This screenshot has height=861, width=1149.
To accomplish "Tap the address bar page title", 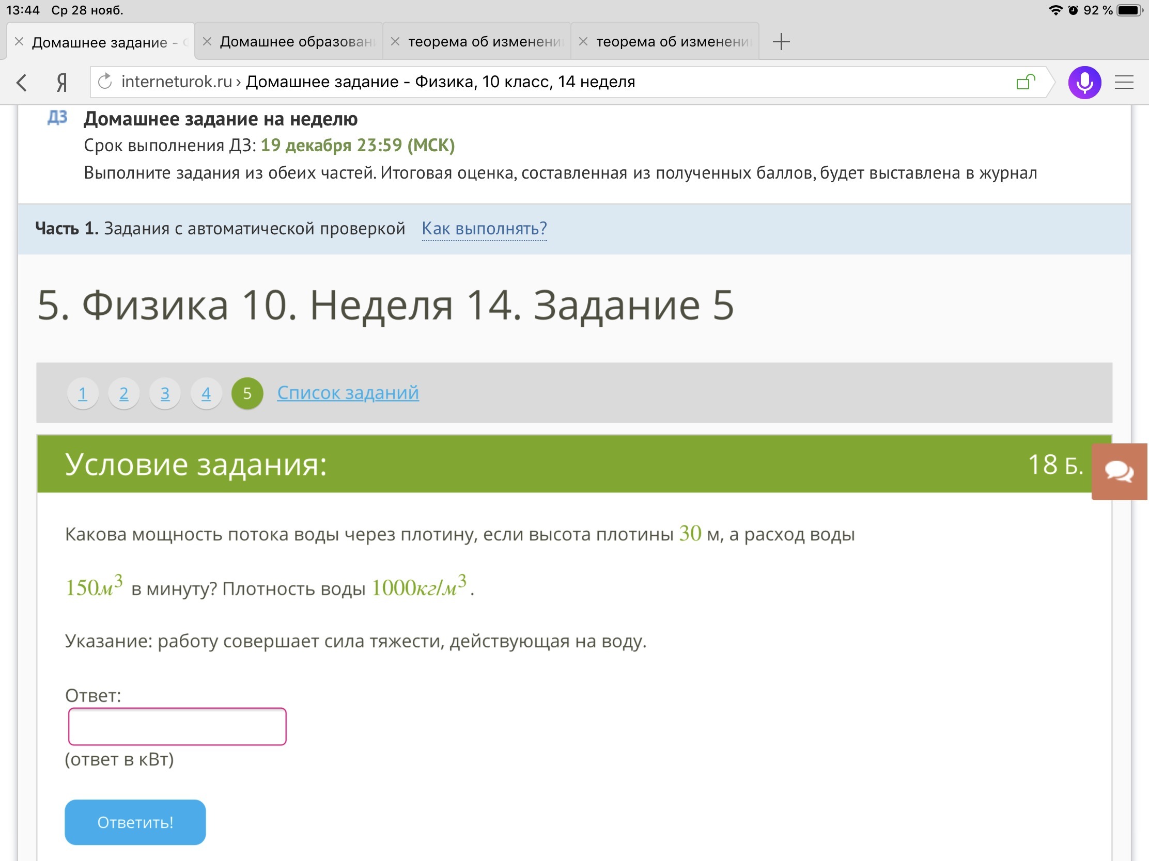I will pos(440,82).
